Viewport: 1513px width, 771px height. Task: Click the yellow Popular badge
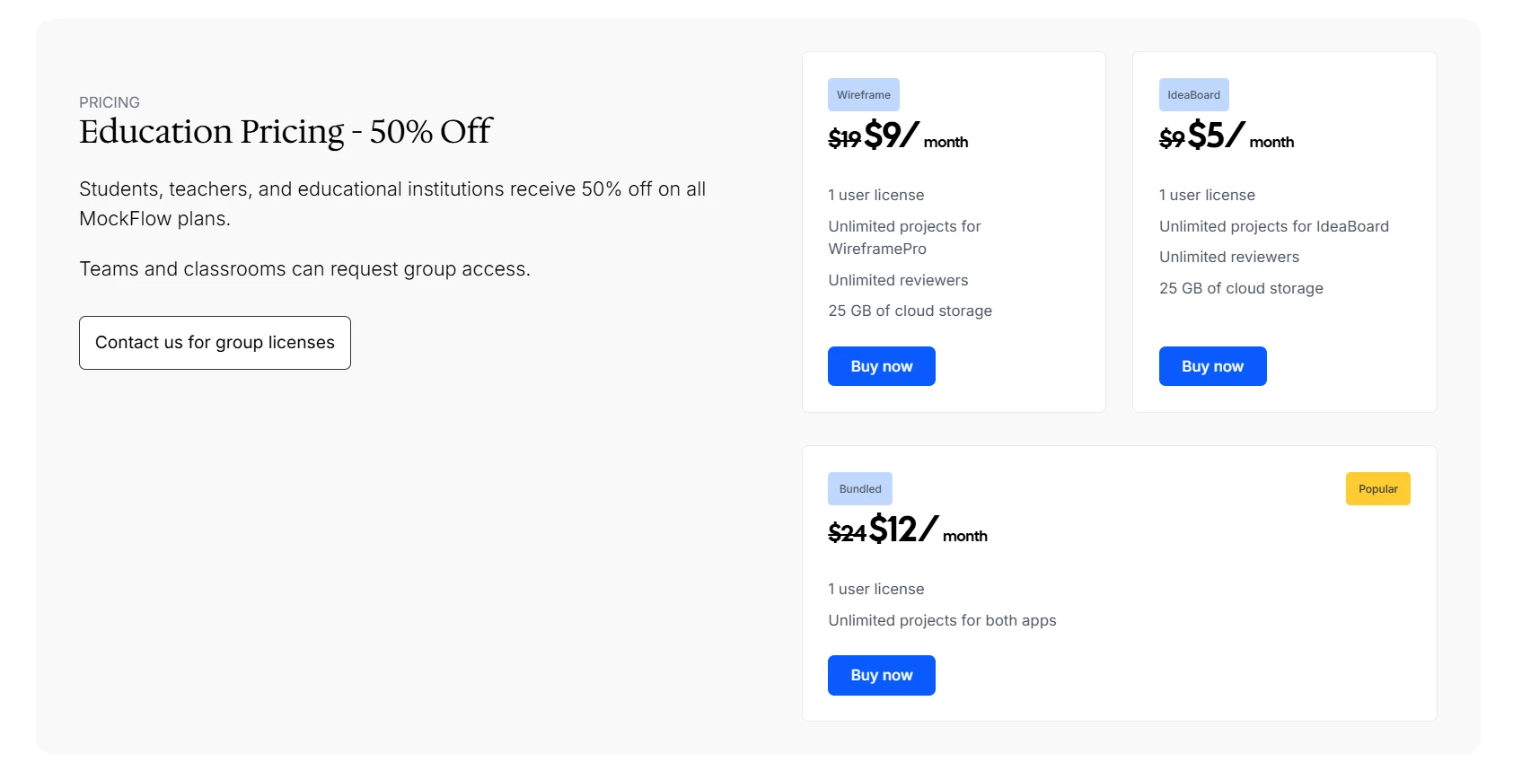pos(1377,488)
